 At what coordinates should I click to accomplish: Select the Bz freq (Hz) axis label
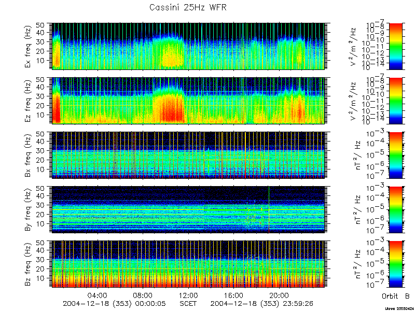(29, 264)
